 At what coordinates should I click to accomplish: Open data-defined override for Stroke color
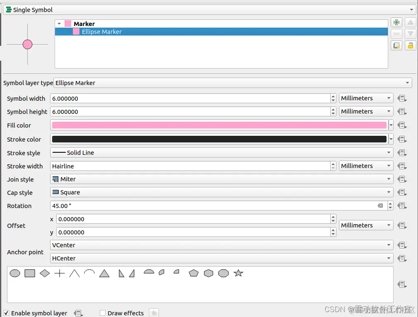pos(402,139)
